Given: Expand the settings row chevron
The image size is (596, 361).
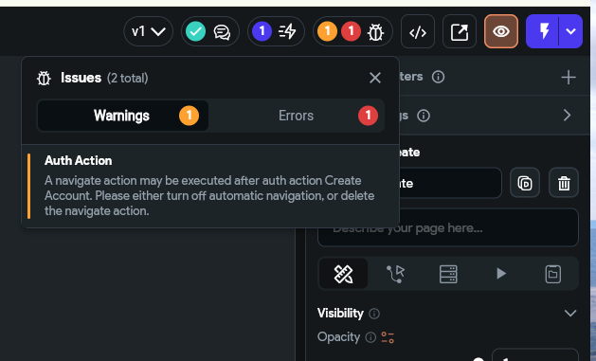Looking at the screenshot, I should click(568, 116).
